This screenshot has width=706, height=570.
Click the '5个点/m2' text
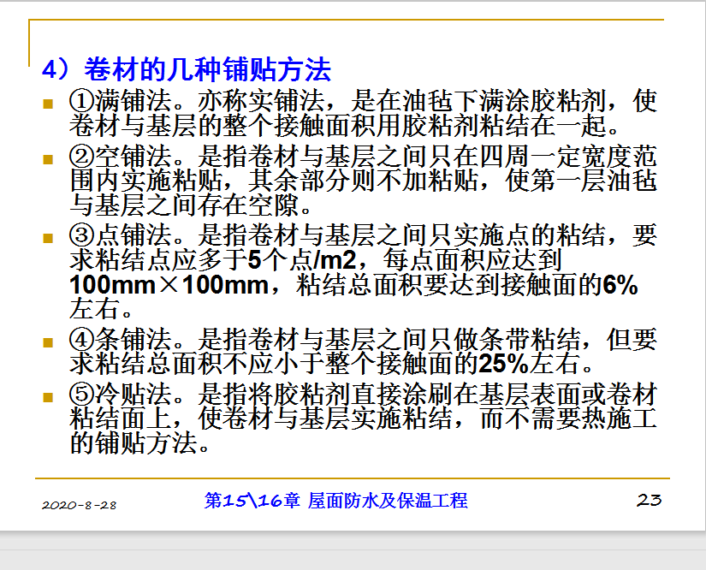pyautogui.click(x=302, y=260)
